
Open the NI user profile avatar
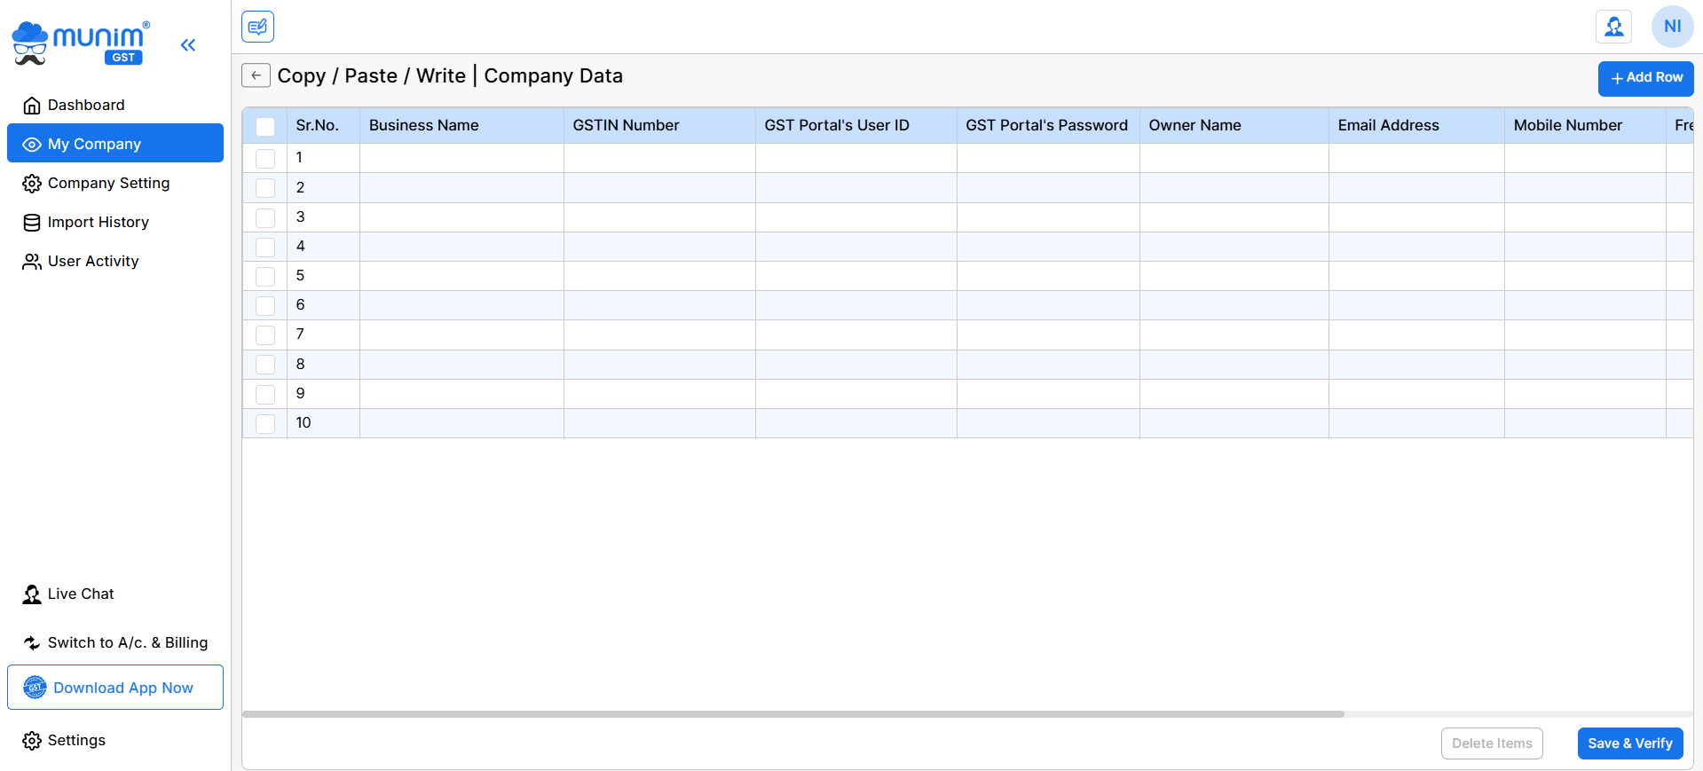[x=1672, y=27]
